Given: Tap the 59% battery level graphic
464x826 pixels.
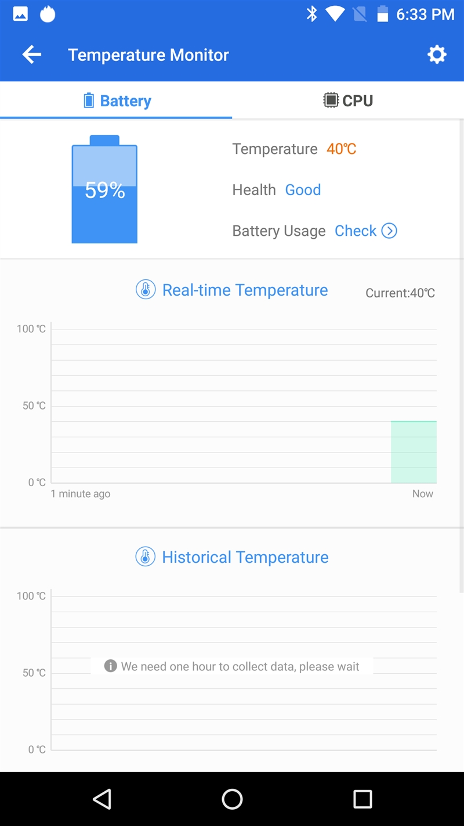Looking at the screenshot, I should point(104,190).
